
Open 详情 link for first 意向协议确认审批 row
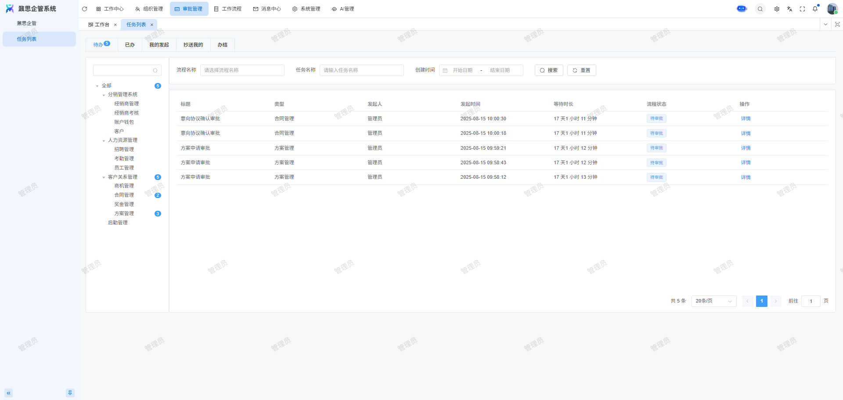click(x=746, y=119)
